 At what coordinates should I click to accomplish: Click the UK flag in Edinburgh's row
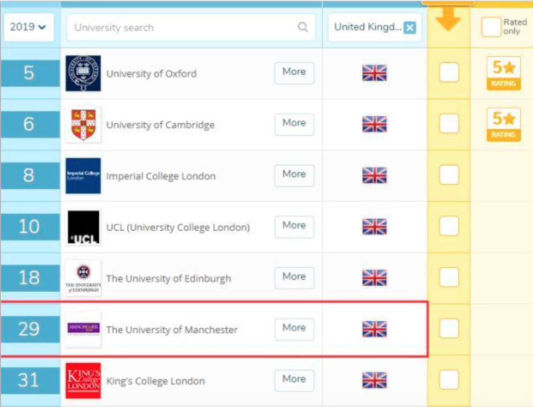tap(375, 278)
